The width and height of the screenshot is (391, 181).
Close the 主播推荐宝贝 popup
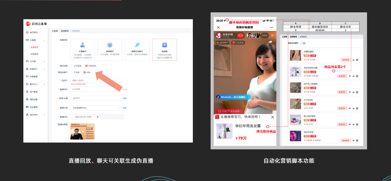point(272,117)
